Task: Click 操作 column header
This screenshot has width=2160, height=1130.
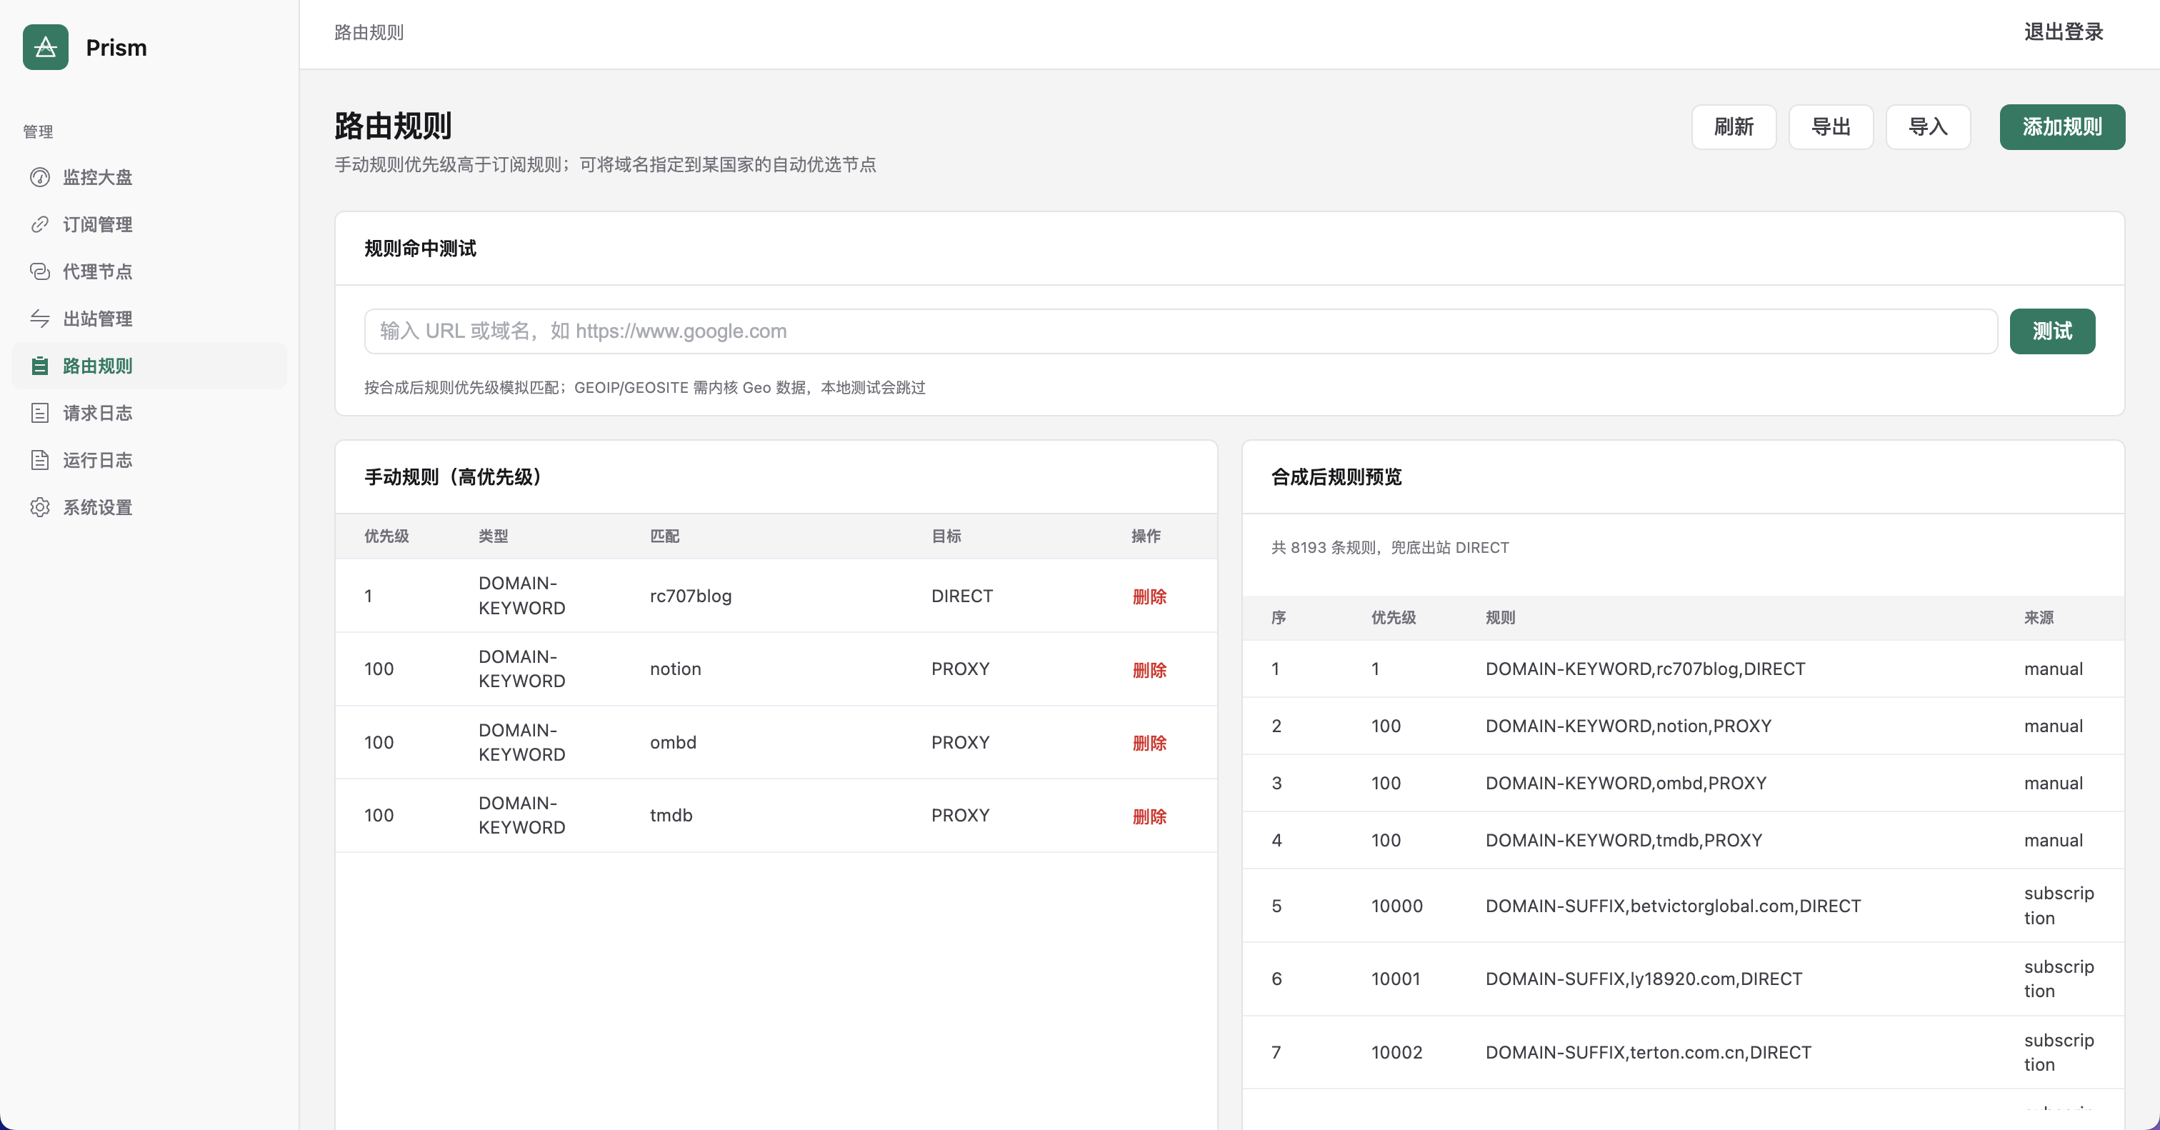Action: (x=1146, y=536)
